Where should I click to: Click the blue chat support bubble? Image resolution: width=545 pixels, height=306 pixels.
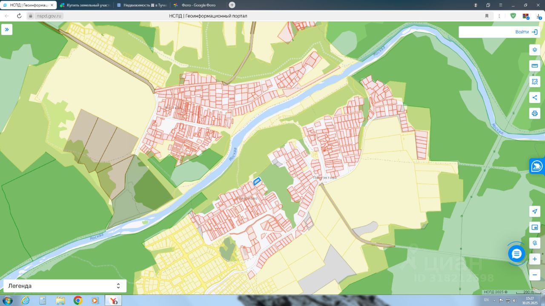pyautogui.click(x=516, y=254)
